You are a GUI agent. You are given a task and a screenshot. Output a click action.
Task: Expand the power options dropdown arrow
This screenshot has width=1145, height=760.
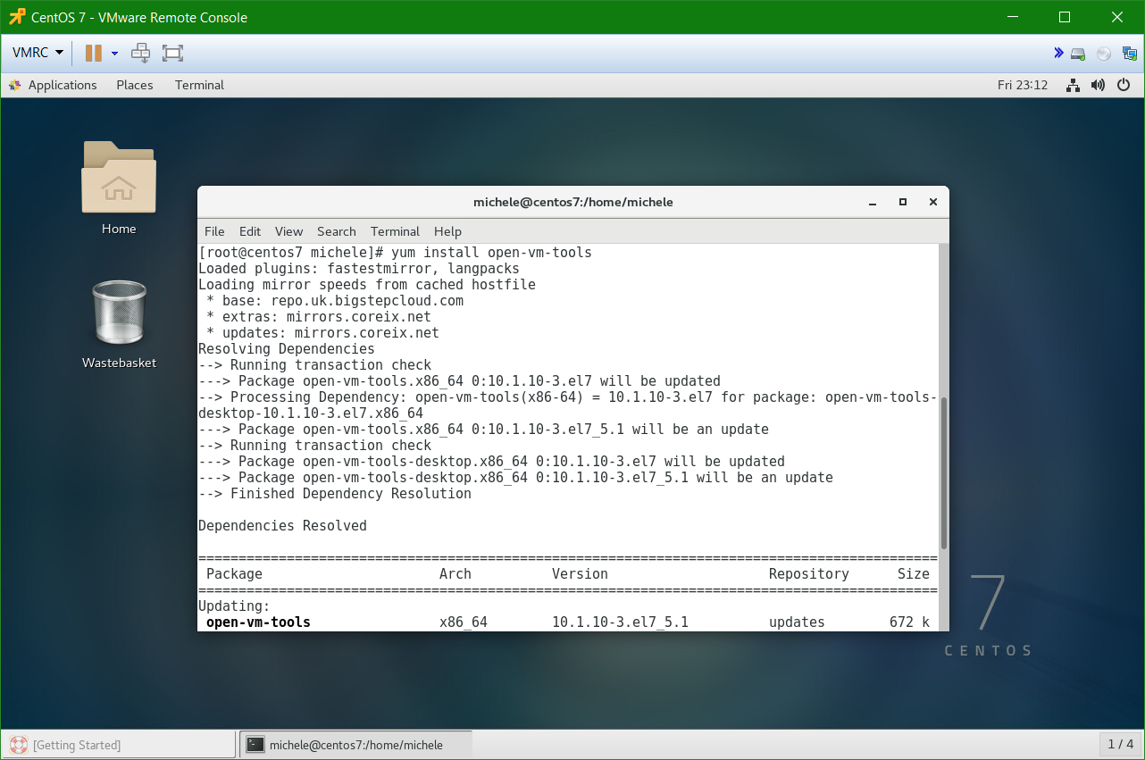pos(114,54)
